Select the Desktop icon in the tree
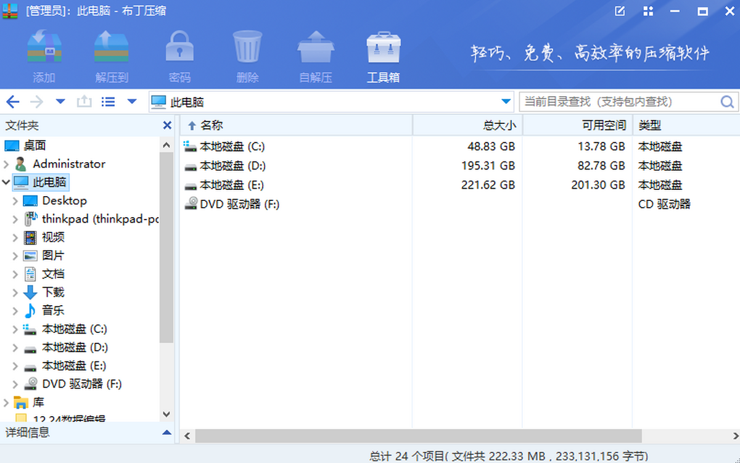Screen dimensions: 740x463 30,201
